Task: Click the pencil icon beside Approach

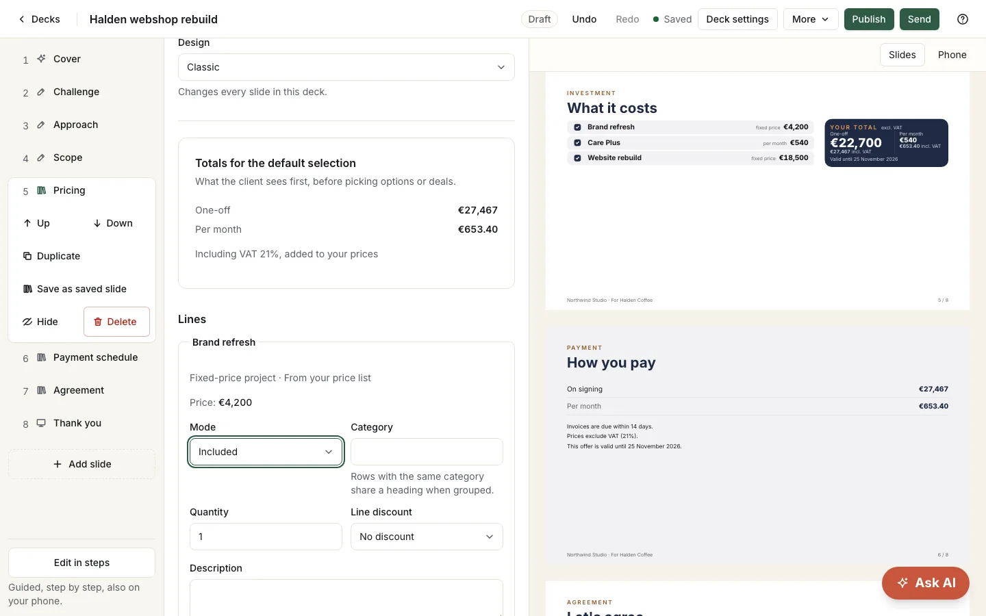Action: tap(41, 125)
